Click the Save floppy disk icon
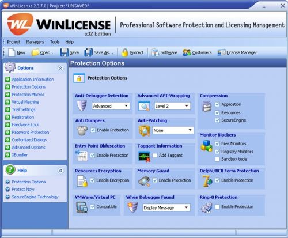 coord(64,52)
